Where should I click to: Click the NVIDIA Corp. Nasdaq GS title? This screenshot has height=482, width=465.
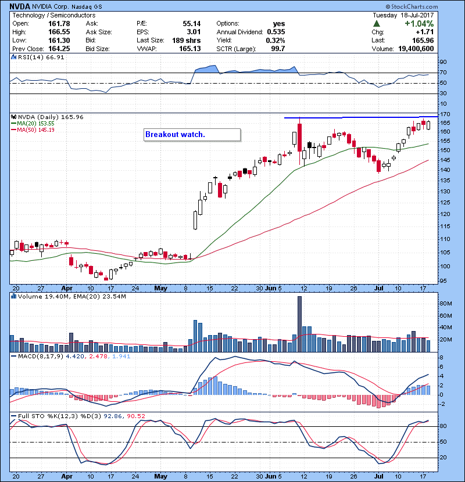(67, 7)
